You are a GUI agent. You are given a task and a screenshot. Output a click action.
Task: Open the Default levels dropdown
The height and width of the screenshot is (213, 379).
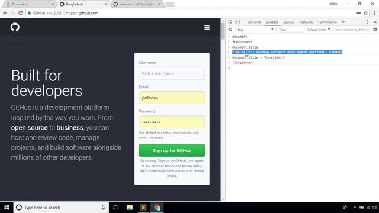[x=318, y=30]
